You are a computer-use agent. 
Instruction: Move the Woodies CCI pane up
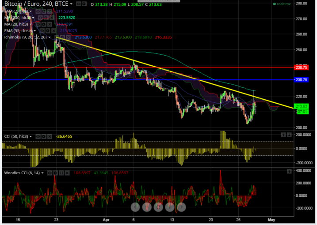point(289,172)
